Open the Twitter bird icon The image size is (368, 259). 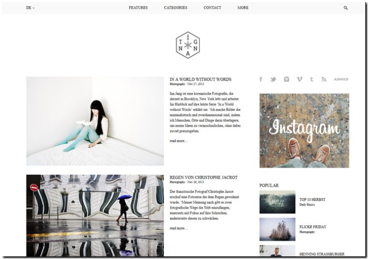273,79
